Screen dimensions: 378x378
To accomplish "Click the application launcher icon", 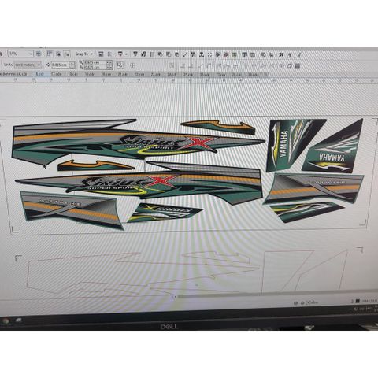I will tap(120, 54).
